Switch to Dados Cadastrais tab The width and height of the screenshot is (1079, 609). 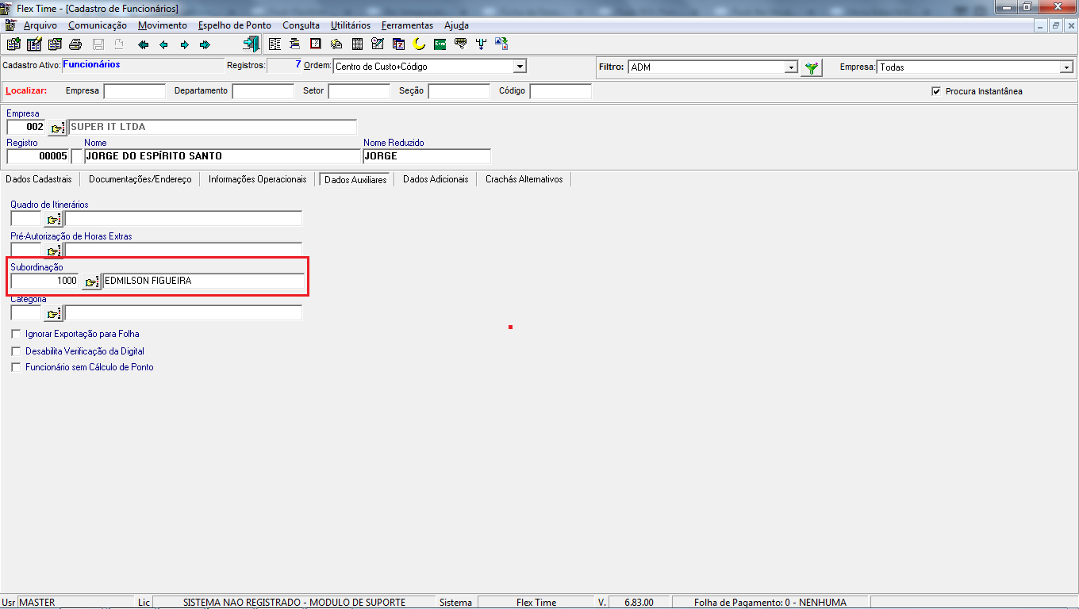39,179
